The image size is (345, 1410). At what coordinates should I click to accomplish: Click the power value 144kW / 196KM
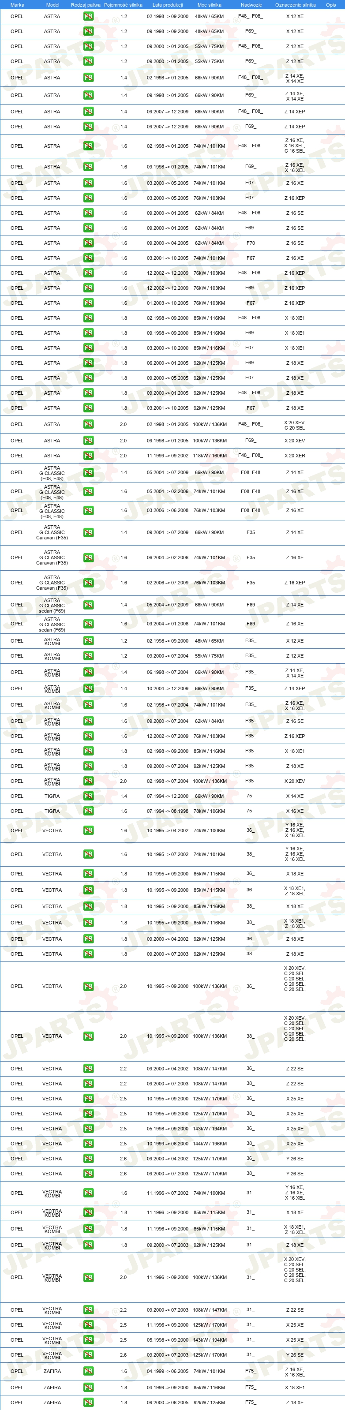click(x=209, y=1144)
